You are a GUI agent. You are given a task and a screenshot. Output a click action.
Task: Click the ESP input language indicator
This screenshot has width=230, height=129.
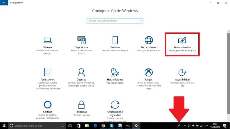point(206,126)
